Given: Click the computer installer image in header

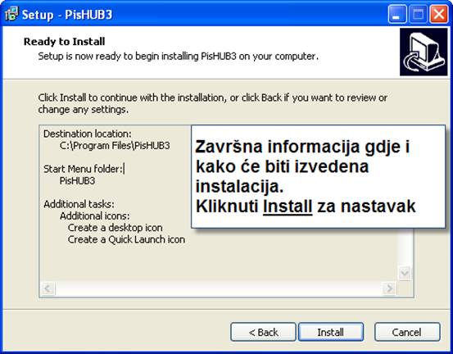Looking at the screenshot, I should coord(424,52).
